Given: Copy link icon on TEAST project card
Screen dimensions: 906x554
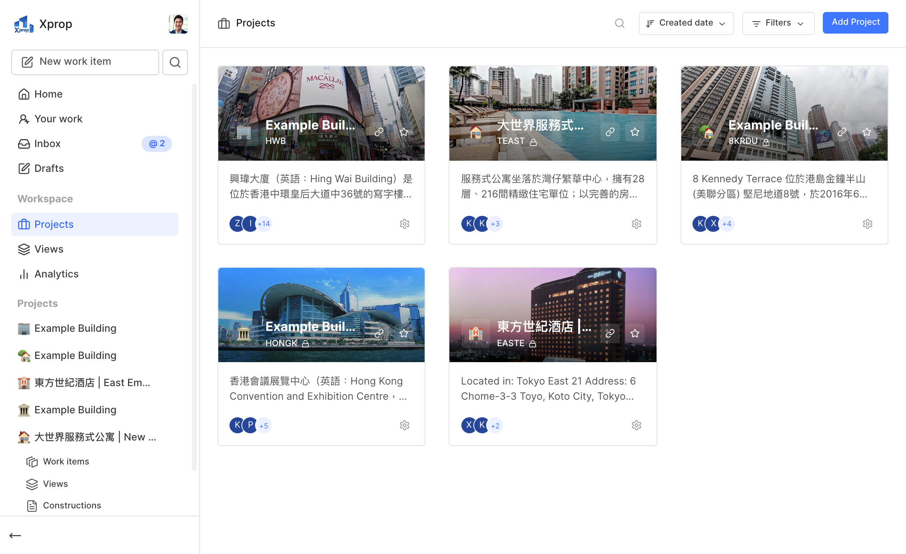Looking at the screenshot, I should point(610,132).
